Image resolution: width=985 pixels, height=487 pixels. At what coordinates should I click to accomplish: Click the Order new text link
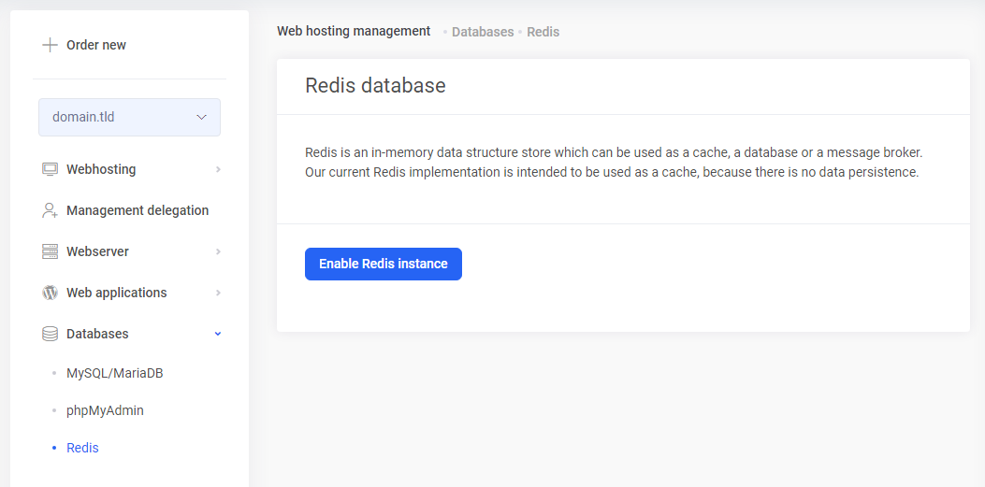point(96,45)
